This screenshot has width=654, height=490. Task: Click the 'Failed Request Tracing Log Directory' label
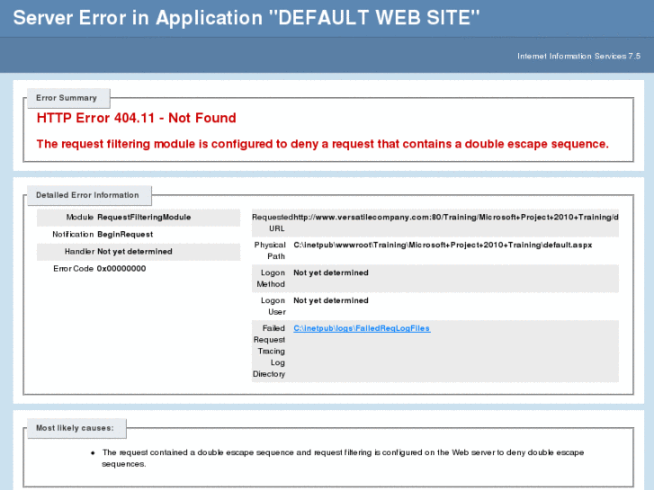coord(269,352)
